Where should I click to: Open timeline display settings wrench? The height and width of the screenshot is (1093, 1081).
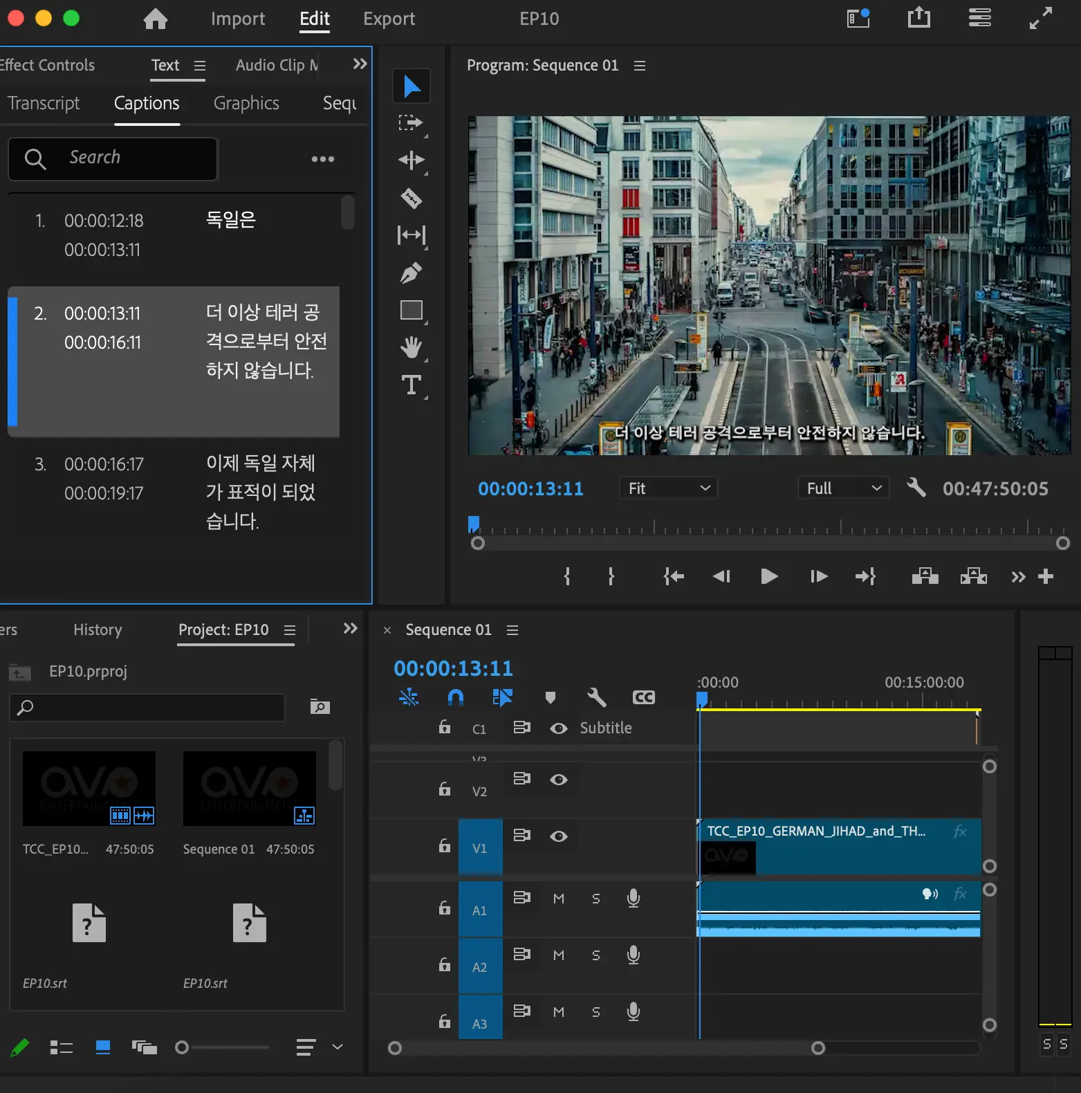pyautogui.click(x=596, y=697)
